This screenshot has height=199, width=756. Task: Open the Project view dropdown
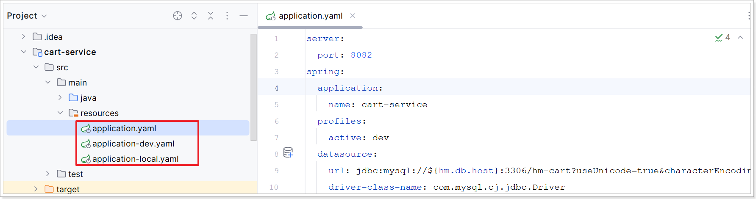27,16
